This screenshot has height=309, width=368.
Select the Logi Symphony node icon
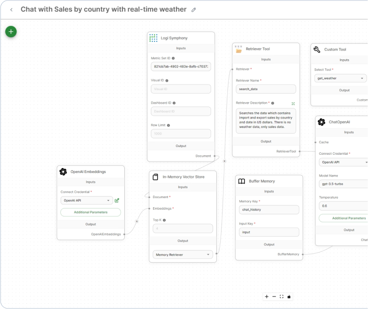tap(154, 38)
